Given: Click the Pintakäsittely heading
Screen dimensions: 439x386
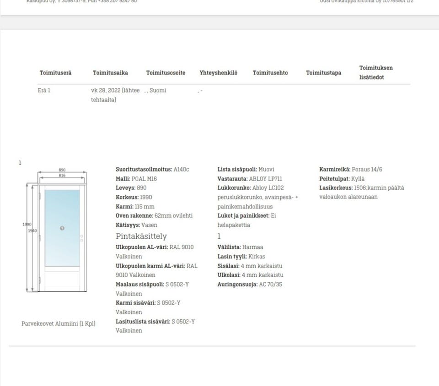Looking at the screenshot, I should pos(141,236).
